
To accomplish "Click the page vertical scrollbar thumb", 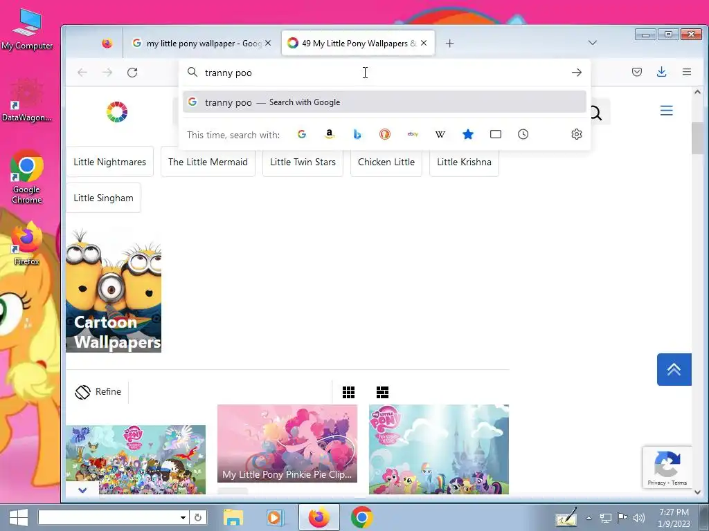I will [x=697, y=138].
